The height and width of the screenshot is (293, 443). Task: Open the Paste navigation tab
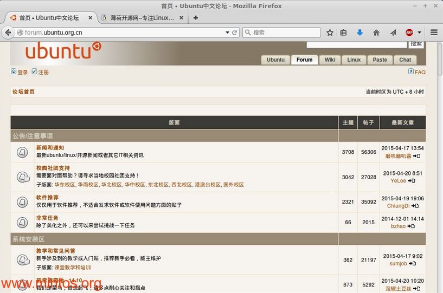point(380,60)
